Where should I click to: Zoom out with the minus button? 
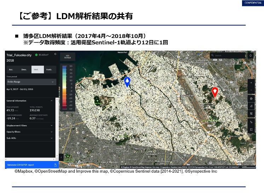click(x=251, y=90)
